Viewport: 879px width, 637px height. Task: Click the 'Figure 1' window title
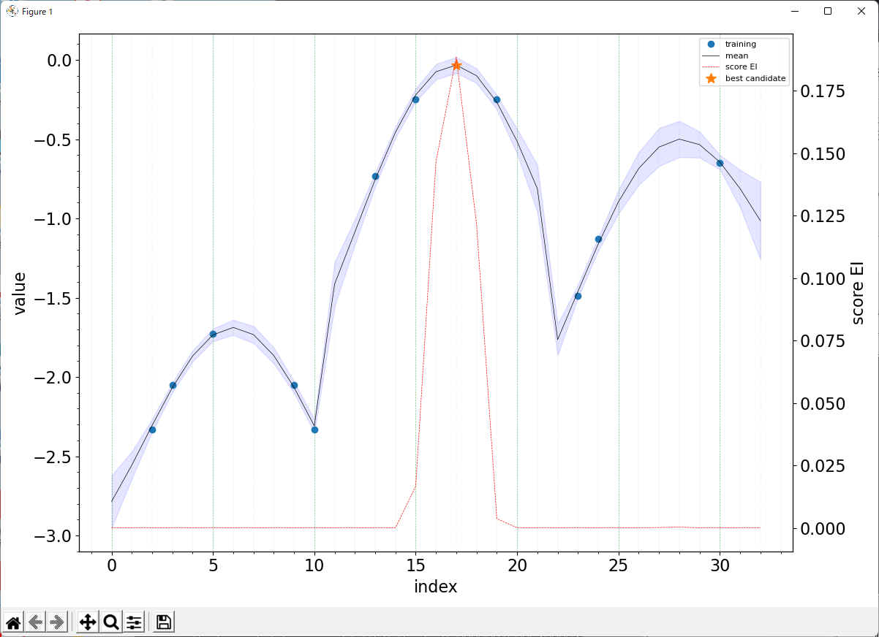(x=37, y=12)
